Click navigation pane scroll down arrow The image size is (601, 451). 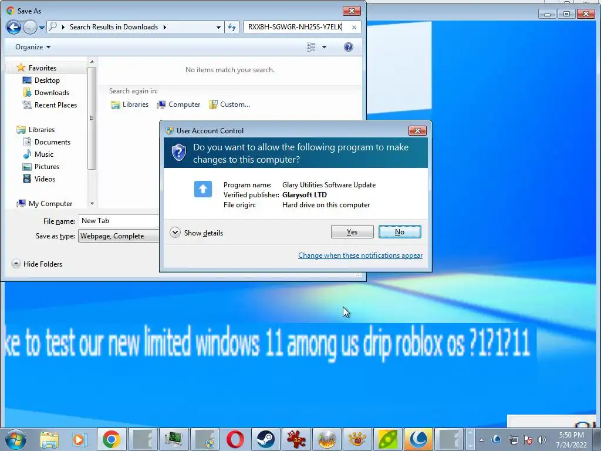pos(92,204)
